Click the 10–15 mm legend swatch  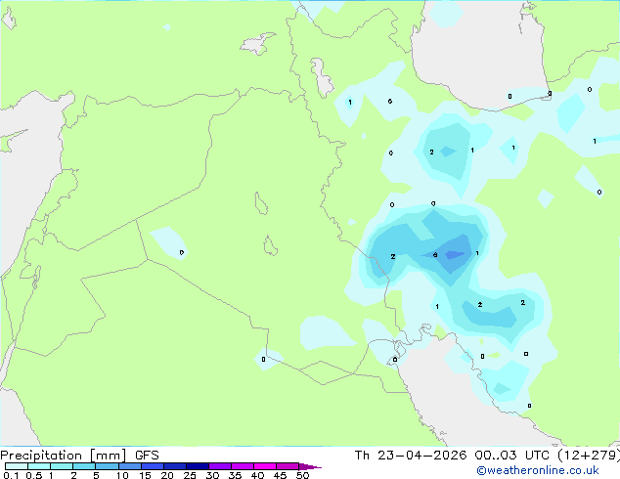coord(130,466)
